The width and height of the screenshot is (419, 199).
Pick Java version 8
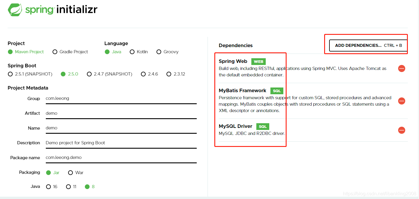90,187
